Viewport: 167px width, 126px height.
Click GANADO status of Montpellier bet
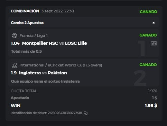148,35
